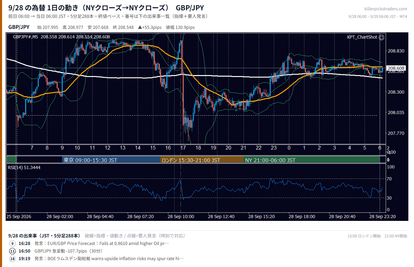The image size is (414, 267).
Task: Open the BOEラムスデン副総裁 statement event text
Action: [109, 259]
